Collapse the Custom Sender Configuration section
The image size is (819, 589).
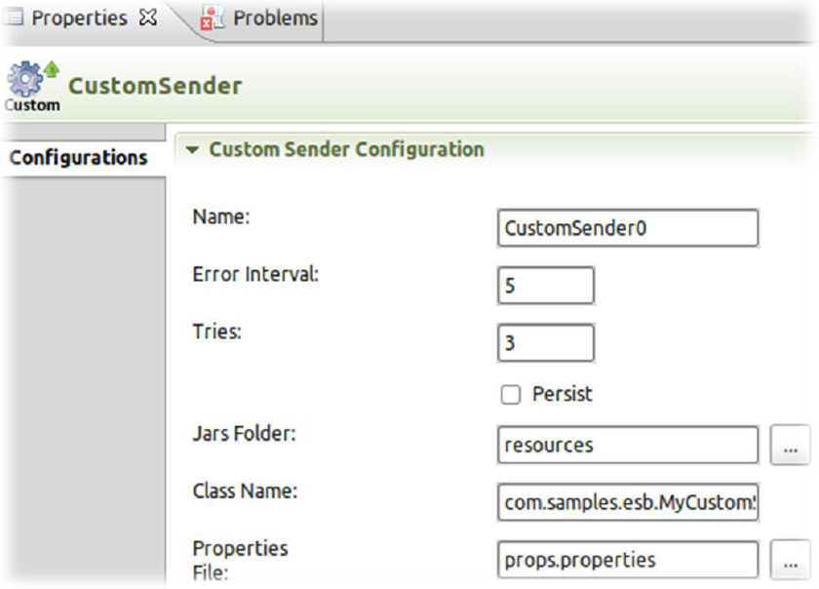click(x=192, y=151)
